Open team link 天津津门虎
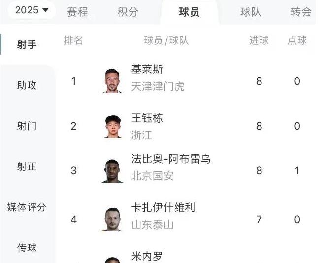 click(158, 86)
